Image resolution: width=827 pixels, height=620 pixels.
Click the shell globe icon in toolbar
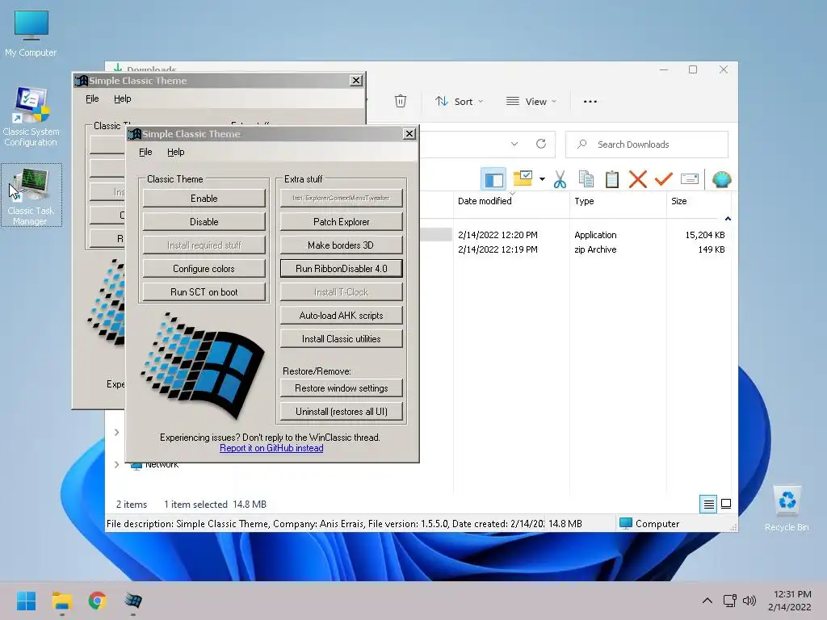click(721, 179)
